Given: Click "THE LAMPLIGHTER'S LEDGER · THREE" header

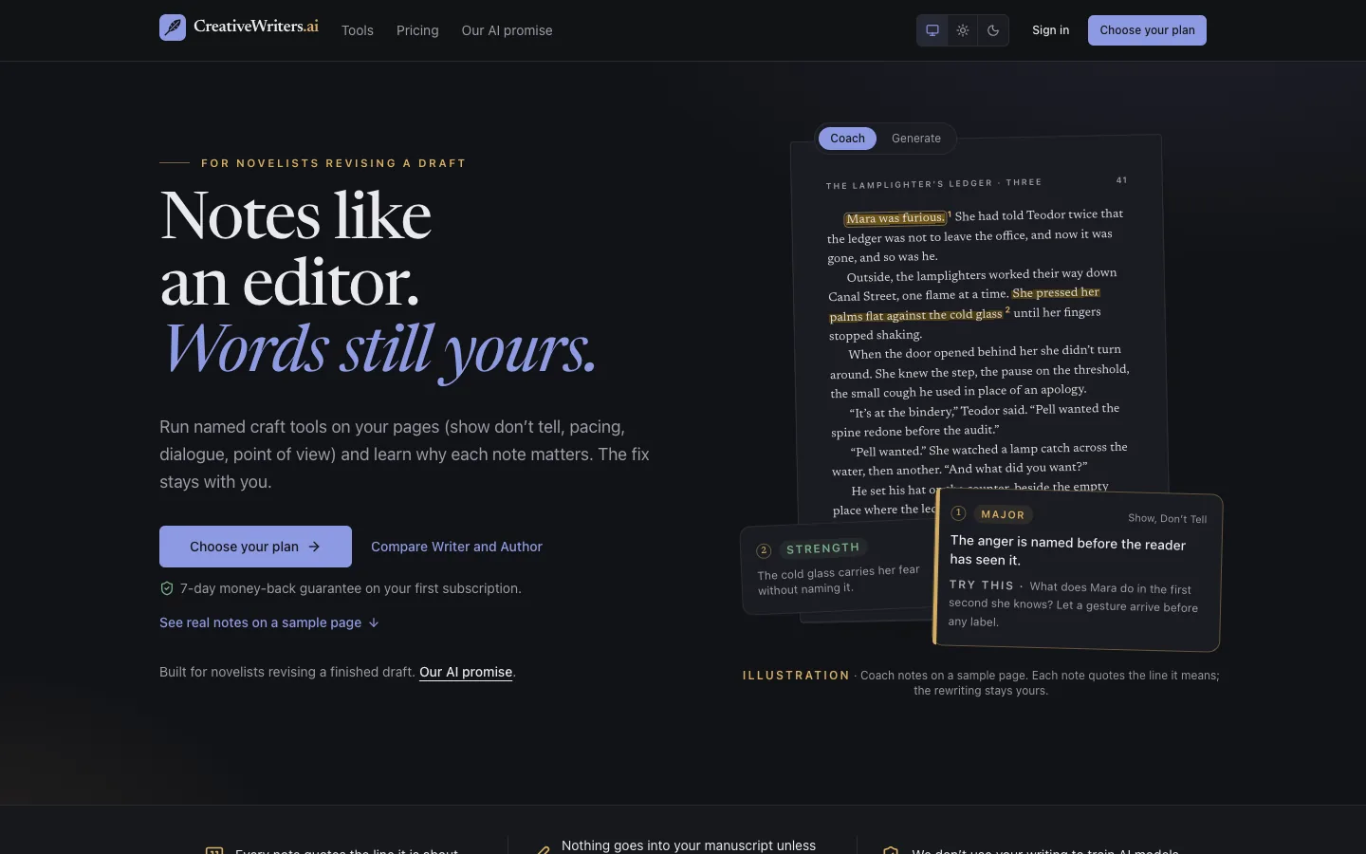Looking at the screenshot, I should [x=933, y=183].
